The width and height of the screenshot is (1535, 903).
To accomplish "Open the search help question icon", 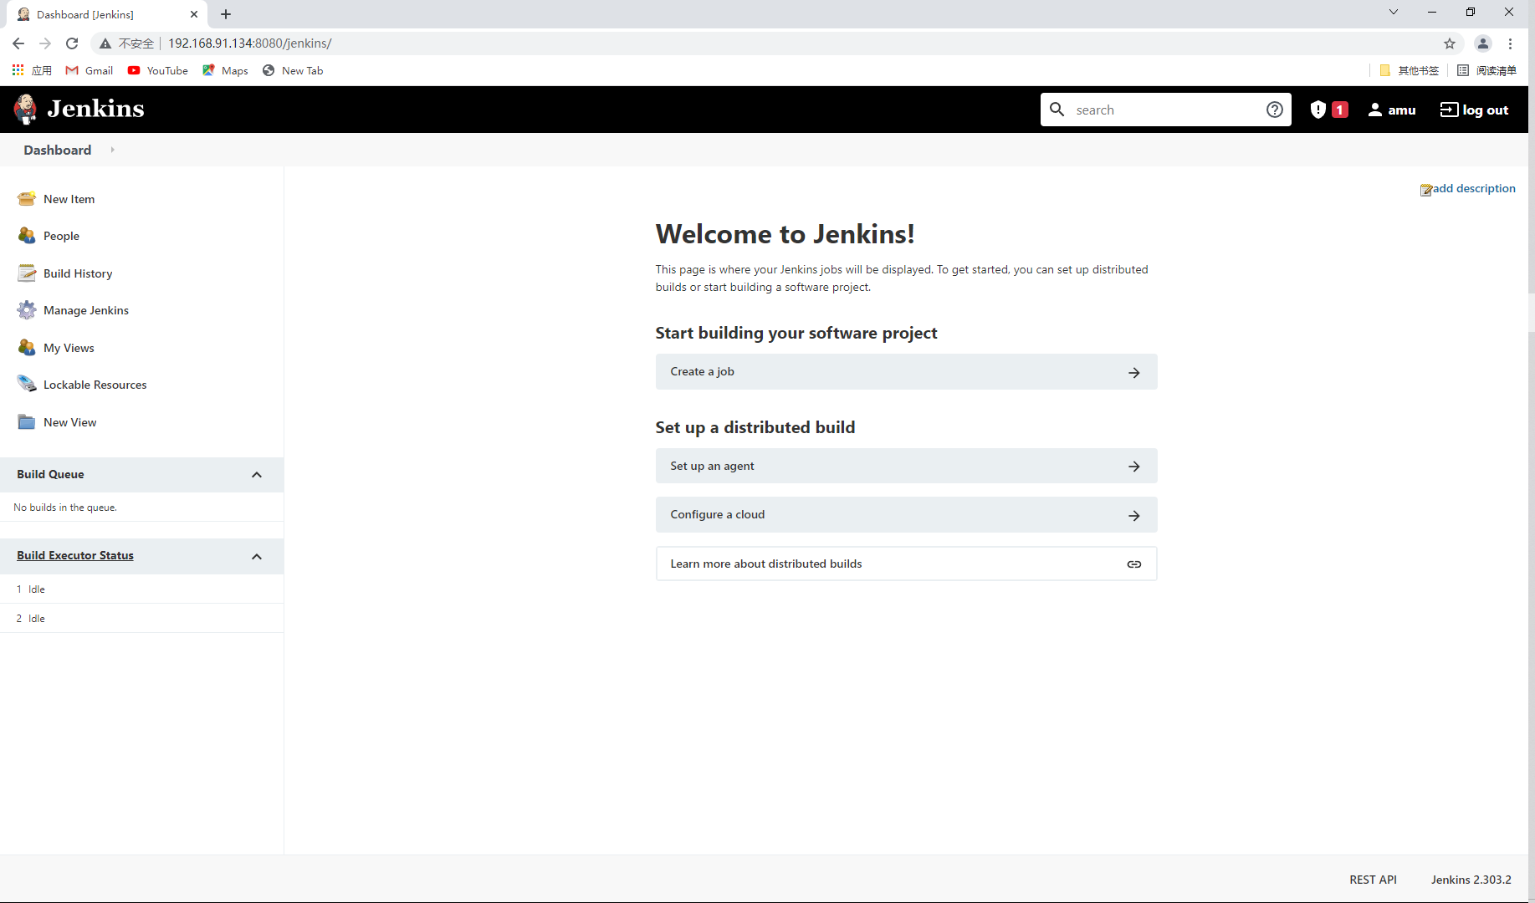I will tap(1275, 110).
